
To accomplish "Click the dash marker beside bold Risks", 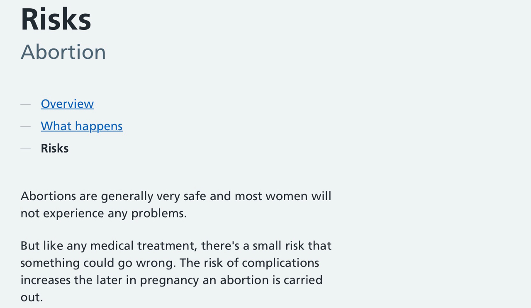I will (26, 148).
